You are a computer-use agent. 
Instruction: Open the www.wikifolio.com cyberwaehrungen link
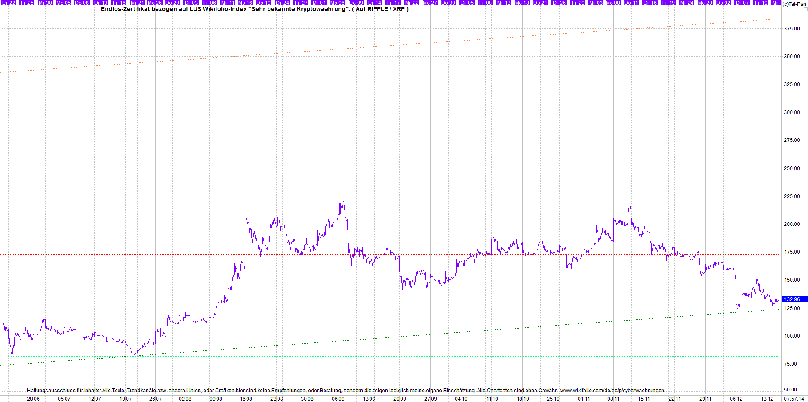[x=612, y=391]
